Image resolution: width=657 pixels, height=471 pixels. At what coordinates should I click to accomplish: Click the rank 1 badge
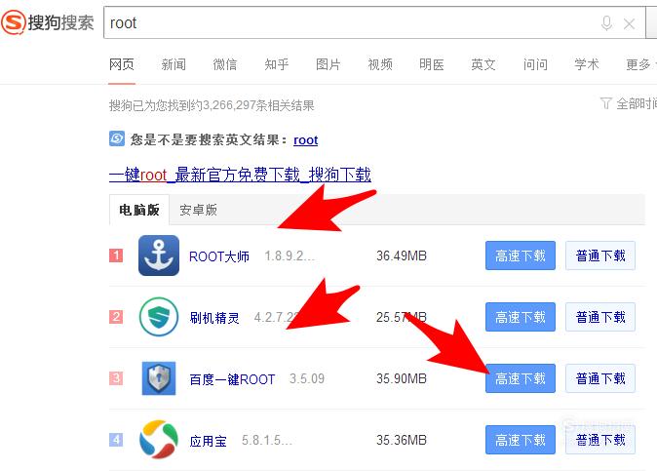coord(116,255)
